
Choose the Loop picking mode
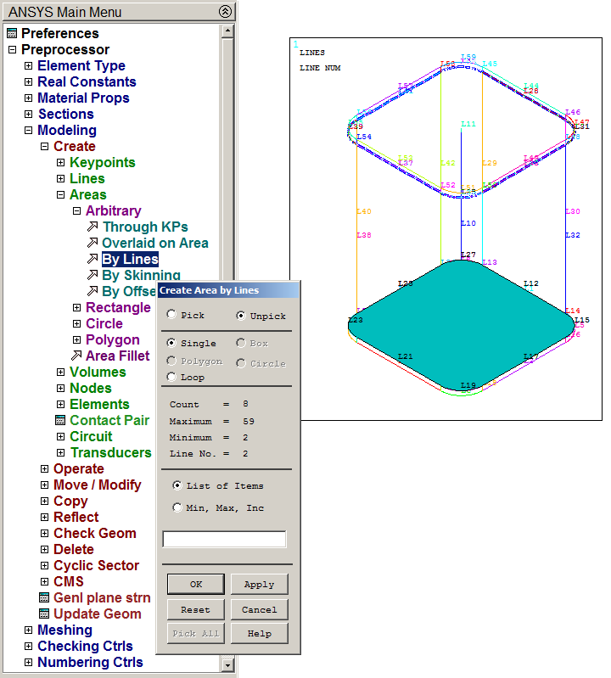[171, 377]
